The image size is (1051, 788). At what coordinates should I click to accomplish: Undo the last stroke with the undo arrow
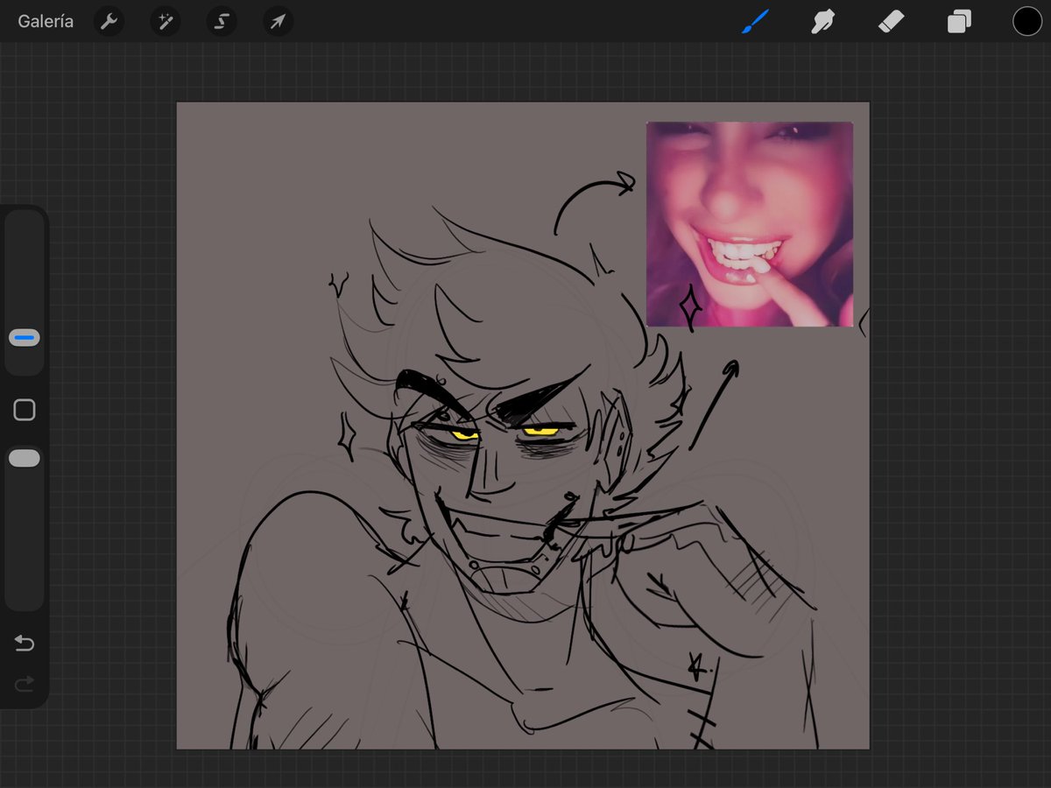click(25, 644)
